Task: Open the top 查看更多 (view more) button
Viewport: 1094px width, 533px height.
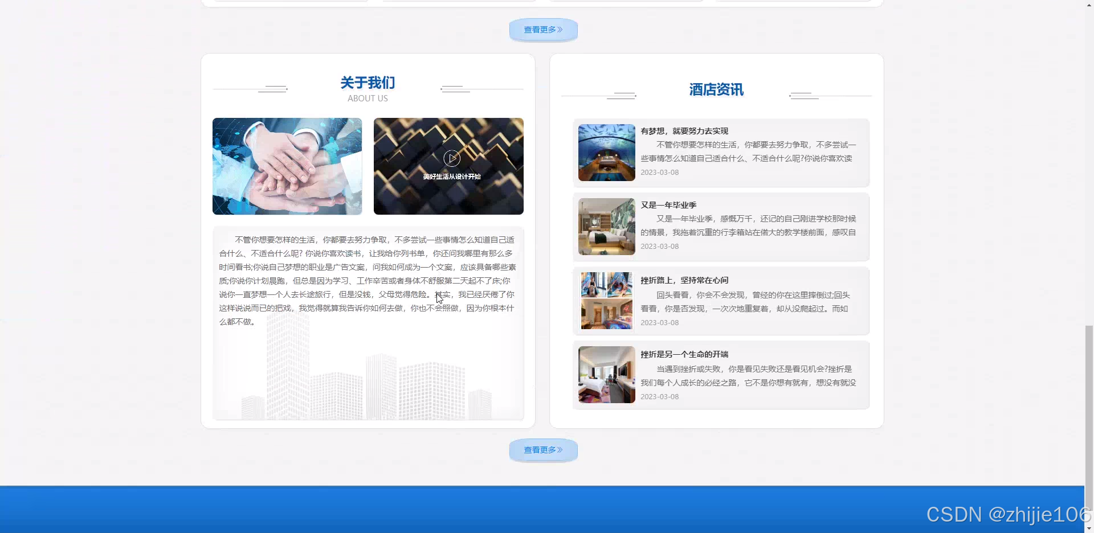Action: tap(542, 29)
